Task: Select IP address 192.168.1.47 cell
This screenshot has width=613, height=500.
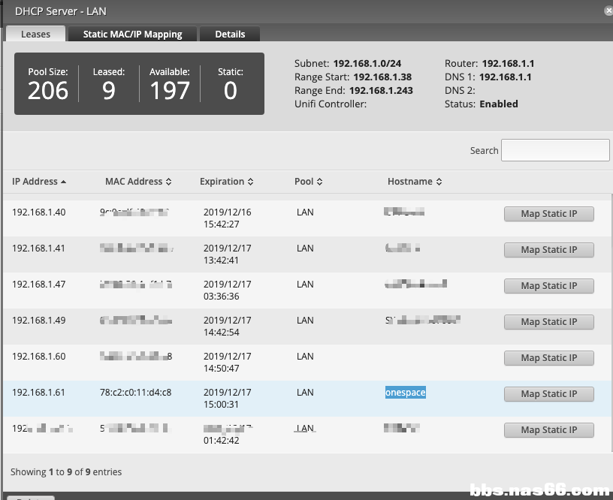Action: (38, 284)
